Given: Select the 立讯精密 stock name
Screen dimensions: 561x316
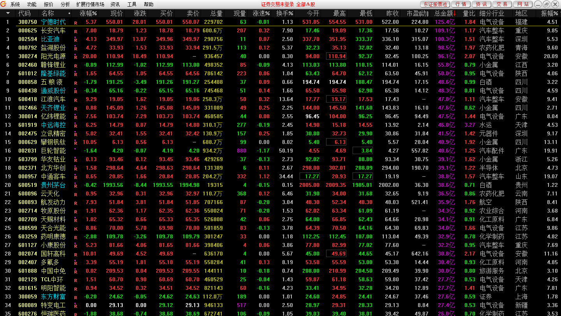Looking at the screenshot, I should click(x=53, y=134).
